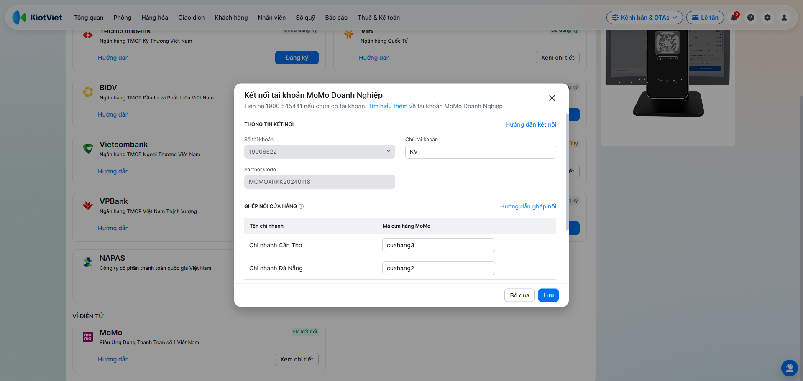The height and width of the screenshot is (381, 803).
Task: Click the NAPAS logo
Action: click(x=88, y=262)
